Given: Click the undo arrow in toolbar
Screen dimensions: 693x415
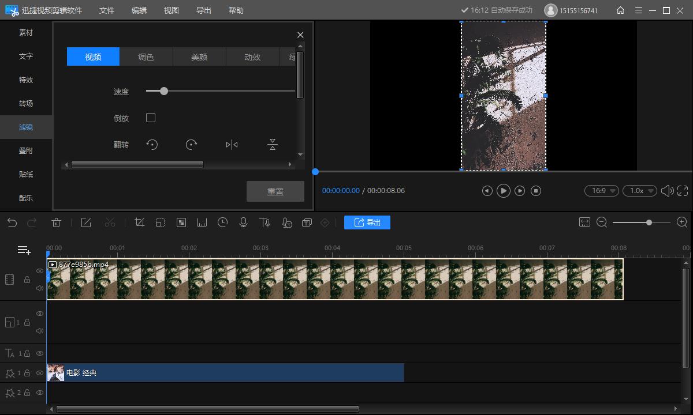Looking at the screenshot, I should 12,222.
